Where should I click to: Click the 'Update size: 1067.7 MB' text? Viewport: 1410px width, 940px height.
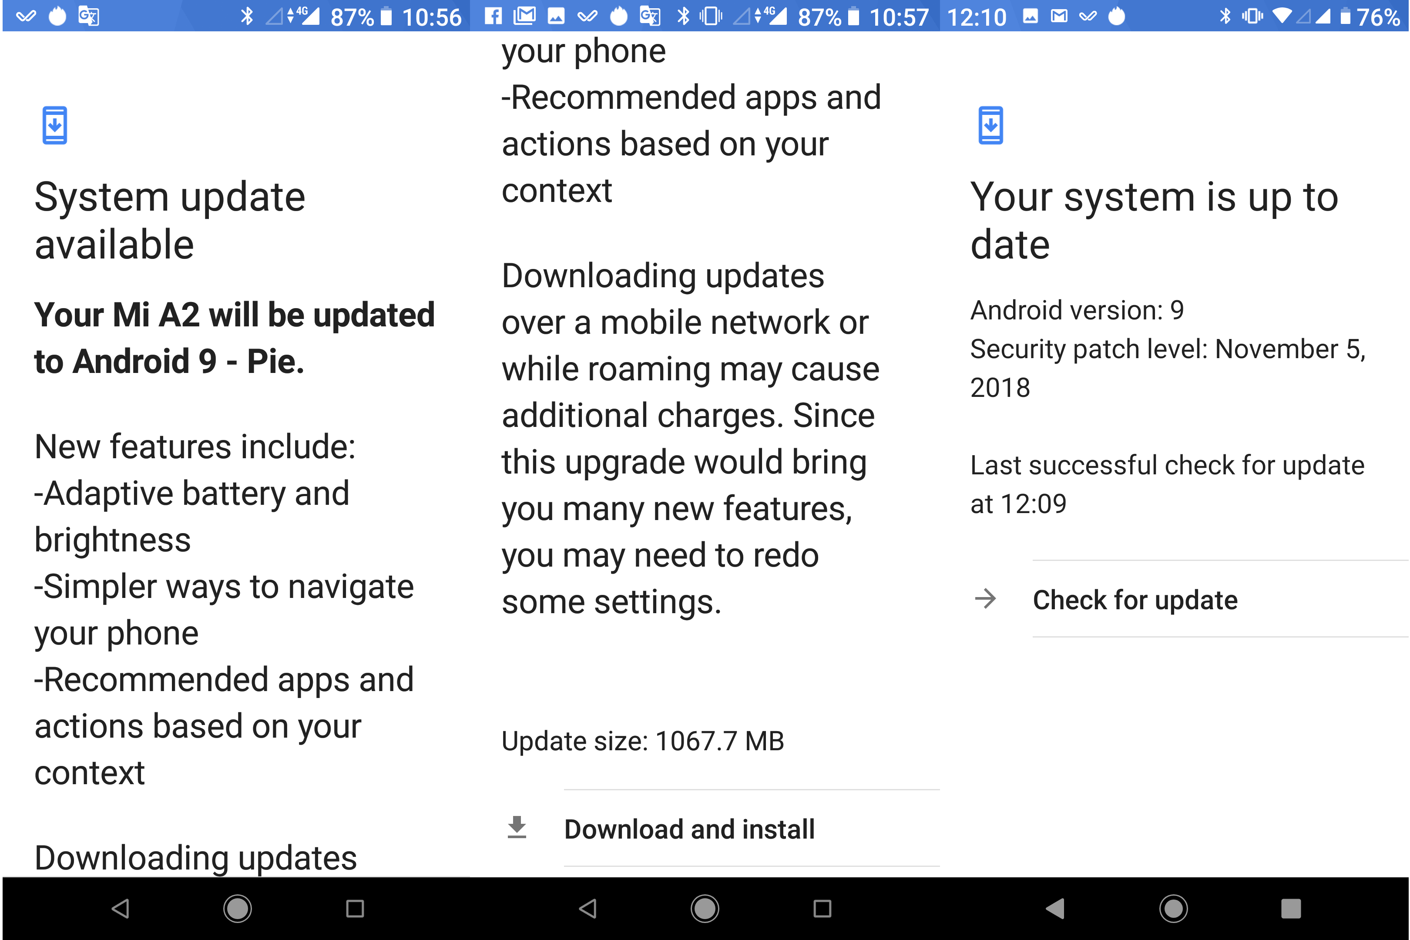(x=643, y=741)
